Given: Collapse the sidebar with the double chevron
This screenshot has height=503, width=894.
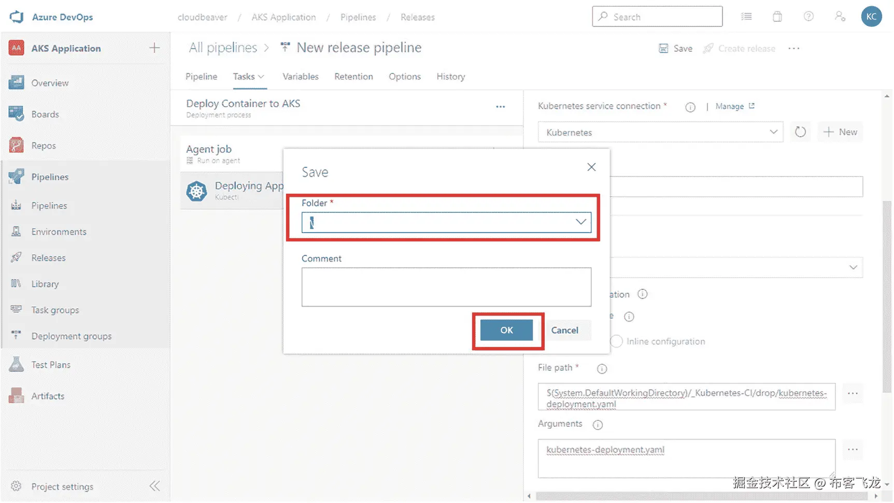Looking at the screenshot, I should point(155,486).
